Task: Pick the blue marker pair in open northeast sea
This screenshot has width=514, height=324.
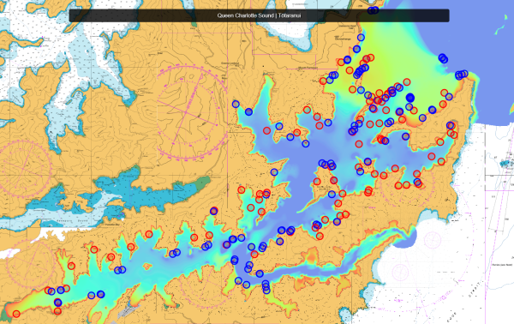Action: [x=443, y=58]
